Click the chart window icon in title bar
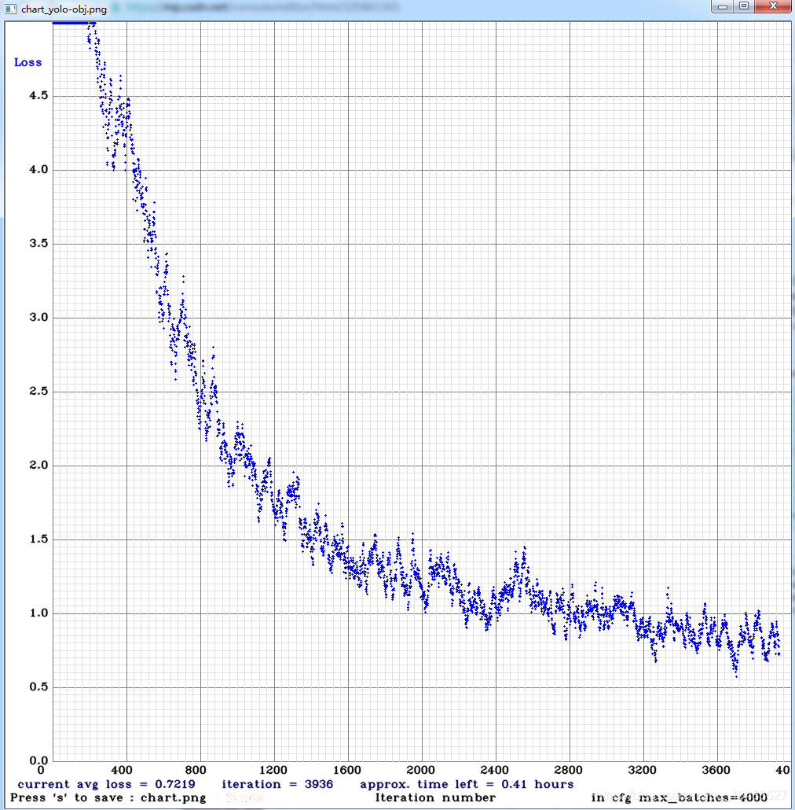 pos(9,9)
